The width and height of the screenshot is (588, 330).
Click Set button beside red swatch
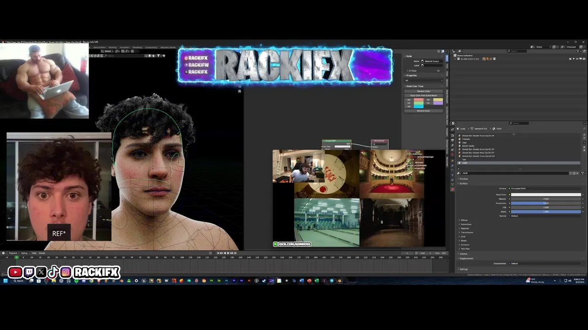point(409,99)
